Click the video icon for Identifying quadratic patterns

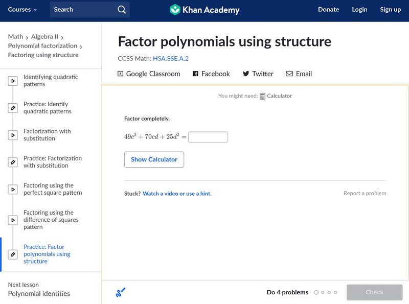coord(13,81)
